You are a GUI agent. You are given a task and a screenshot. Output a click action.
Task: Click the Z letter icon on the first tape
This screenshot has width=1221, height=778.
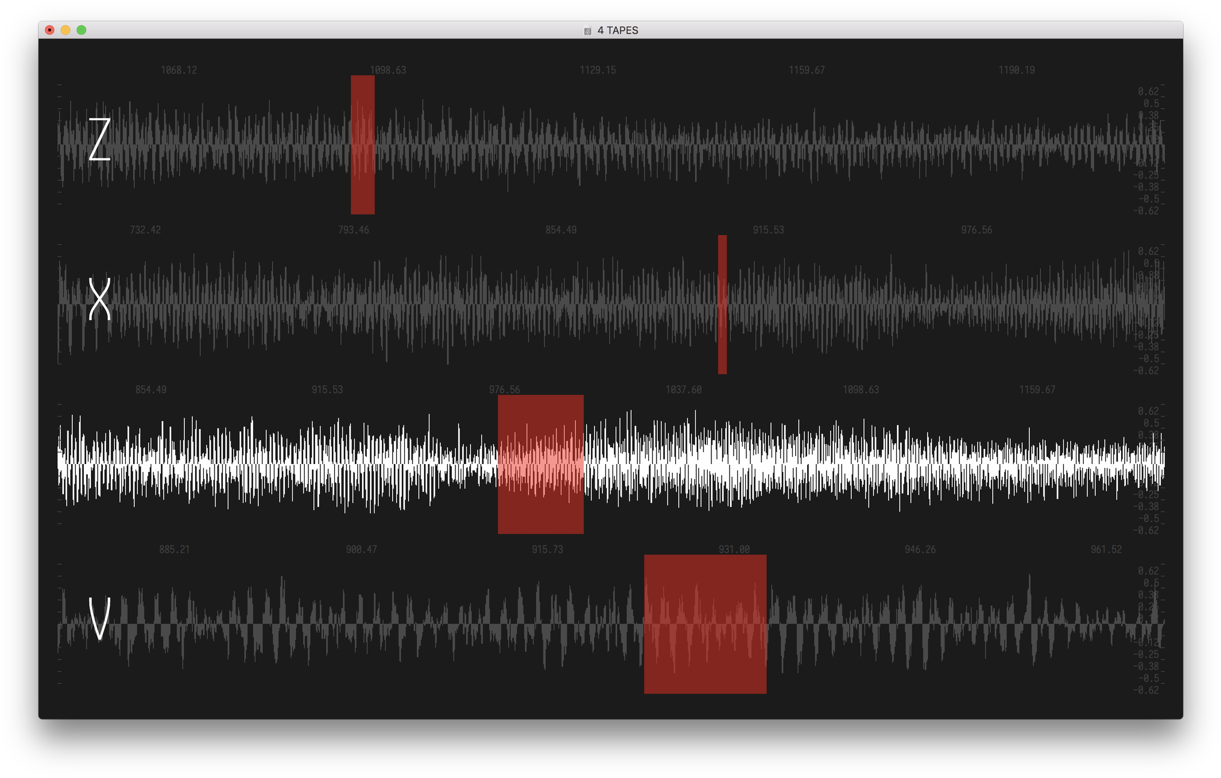pyautogui.click(x=100, y=139)
